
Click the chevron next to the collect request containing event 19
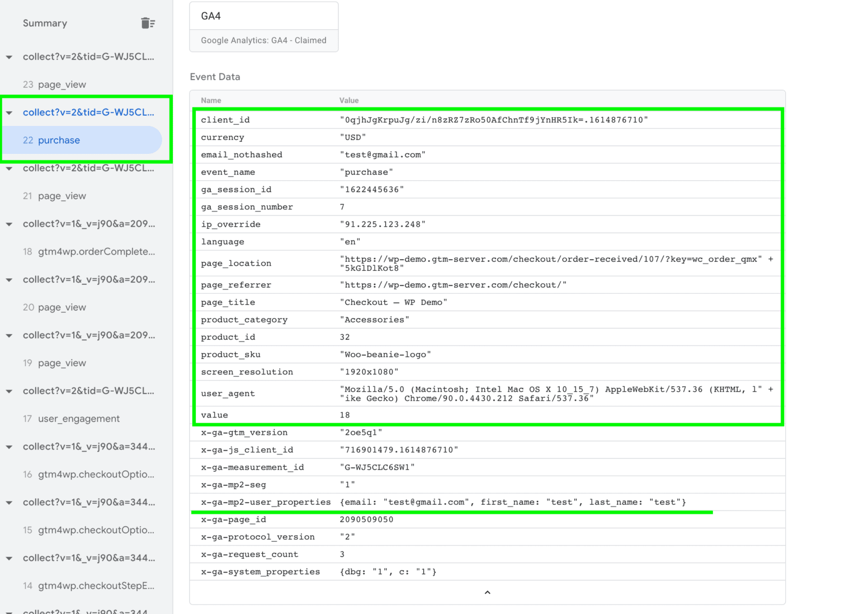pos(8,335)
